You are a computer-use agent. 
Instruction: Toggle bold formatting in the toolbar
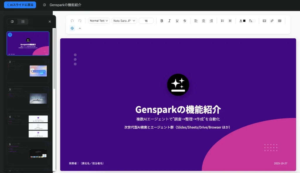(162, 20)
